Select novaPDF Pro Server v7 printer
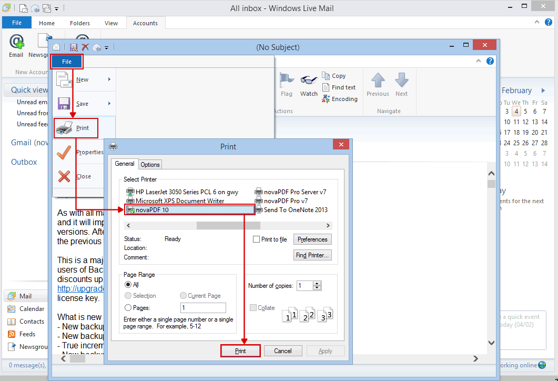Image resolution: width=558 pixels, height=381 pixels. [290, 192]
